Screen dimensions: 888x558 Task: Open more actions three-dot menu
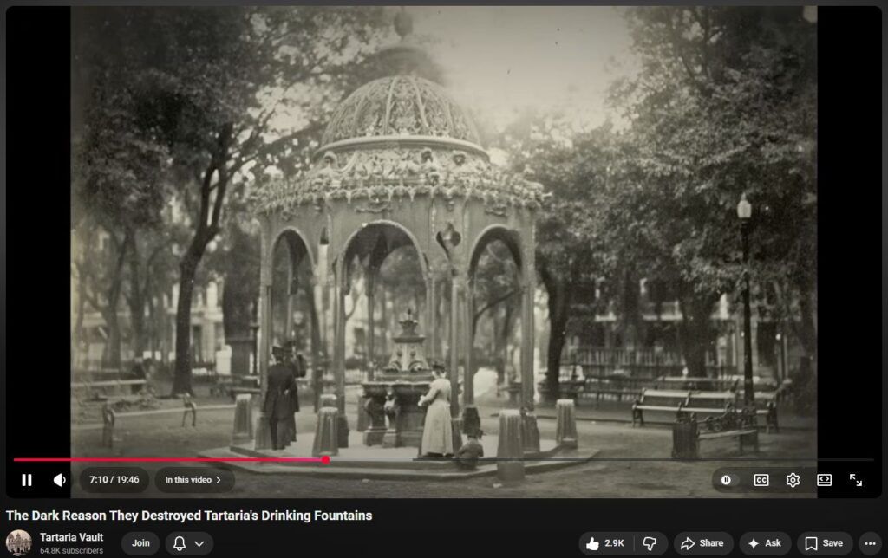coord(871,543)
